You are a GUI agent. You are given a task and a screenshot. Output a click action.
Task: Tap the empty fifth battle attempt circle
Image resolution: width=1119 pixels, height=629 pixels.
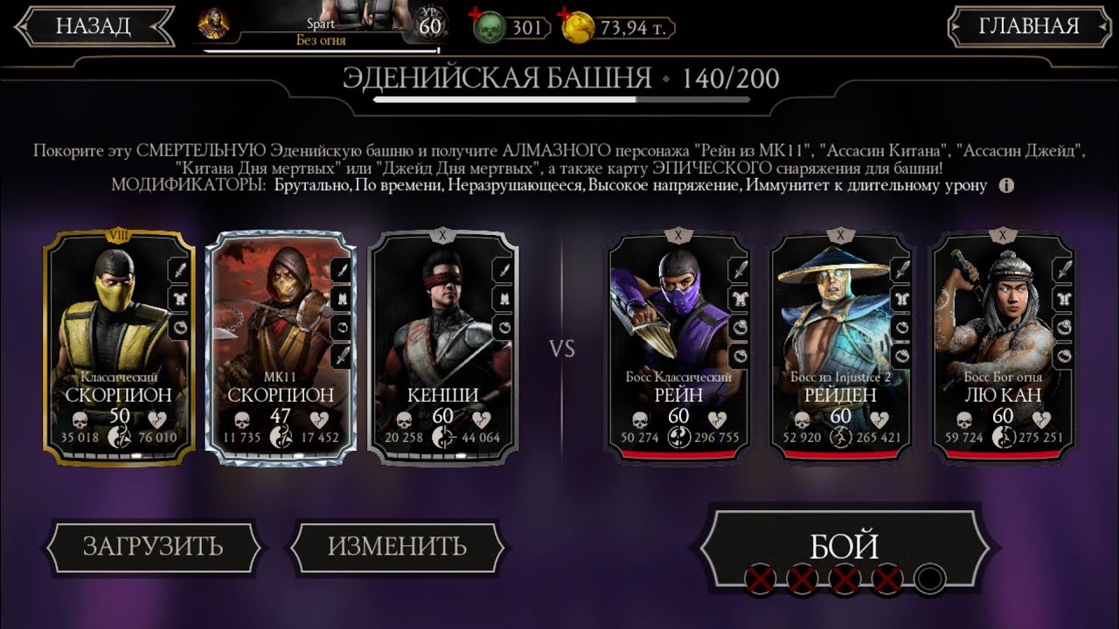pos(930,578)
